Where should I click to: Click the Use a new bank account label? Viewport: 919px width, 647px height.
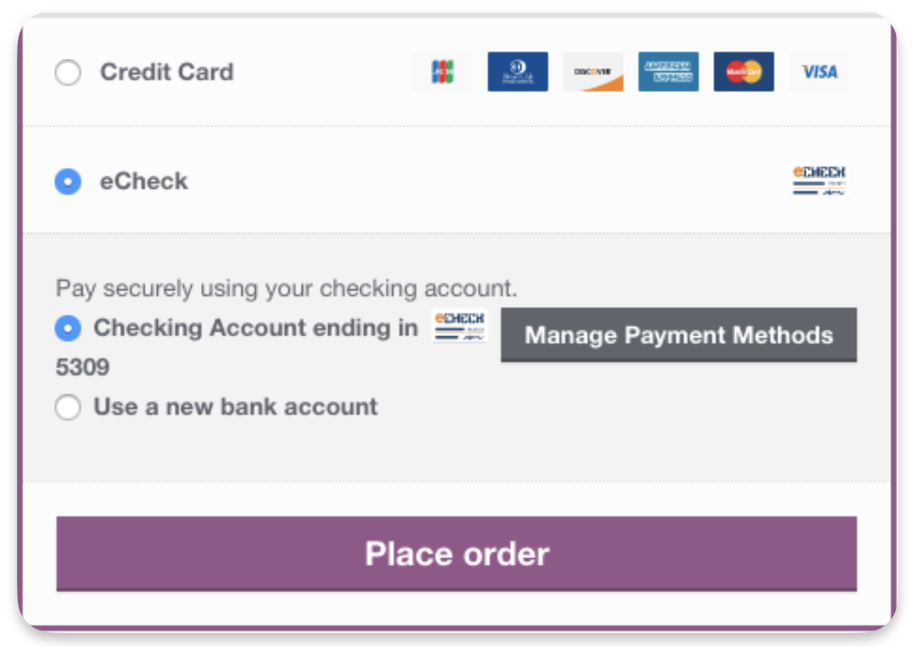[x=234, y=407]
